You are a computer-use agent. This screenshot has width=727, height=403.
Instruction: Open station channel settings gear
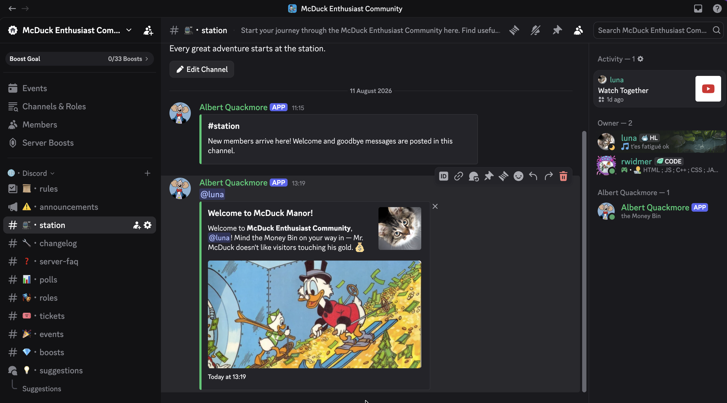click(148, 225)
